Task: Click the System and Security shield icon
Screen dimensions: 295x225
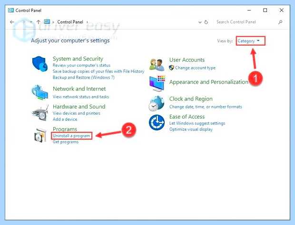Action: pos(40,64)
